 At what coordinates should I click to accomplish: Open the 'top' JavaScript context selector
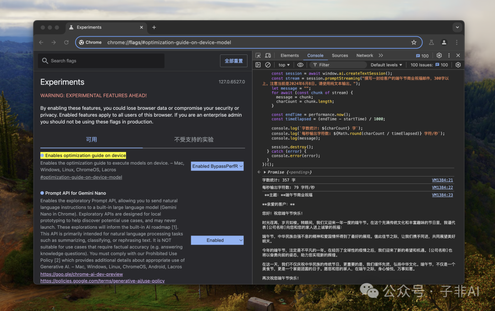point(284,65)
